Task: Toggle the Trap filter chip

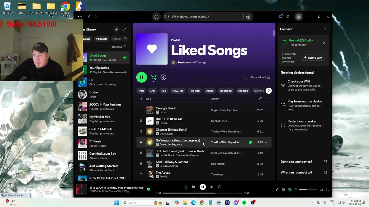Action: tap(141, 91)
